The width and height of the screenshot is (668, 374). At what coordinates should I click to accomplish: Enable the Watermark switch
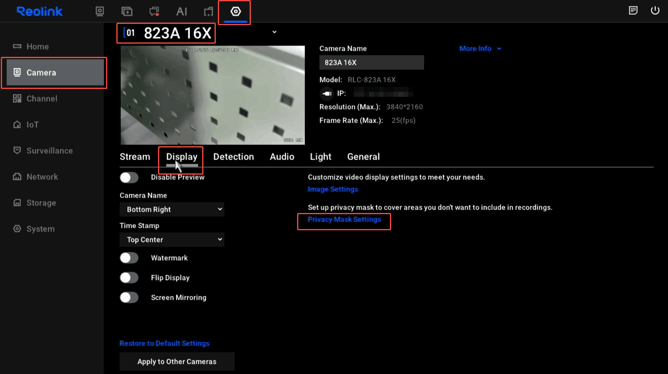click(129, 258)
